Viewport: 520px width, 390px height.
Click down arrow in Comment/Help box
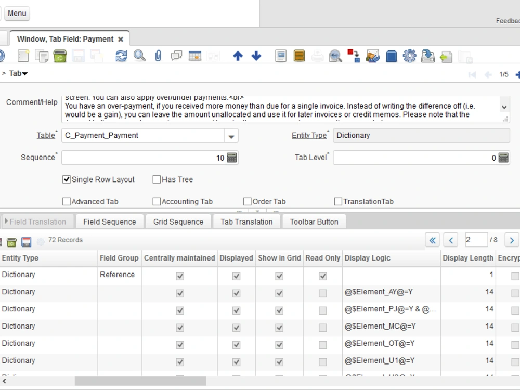[x=504, y=107]
